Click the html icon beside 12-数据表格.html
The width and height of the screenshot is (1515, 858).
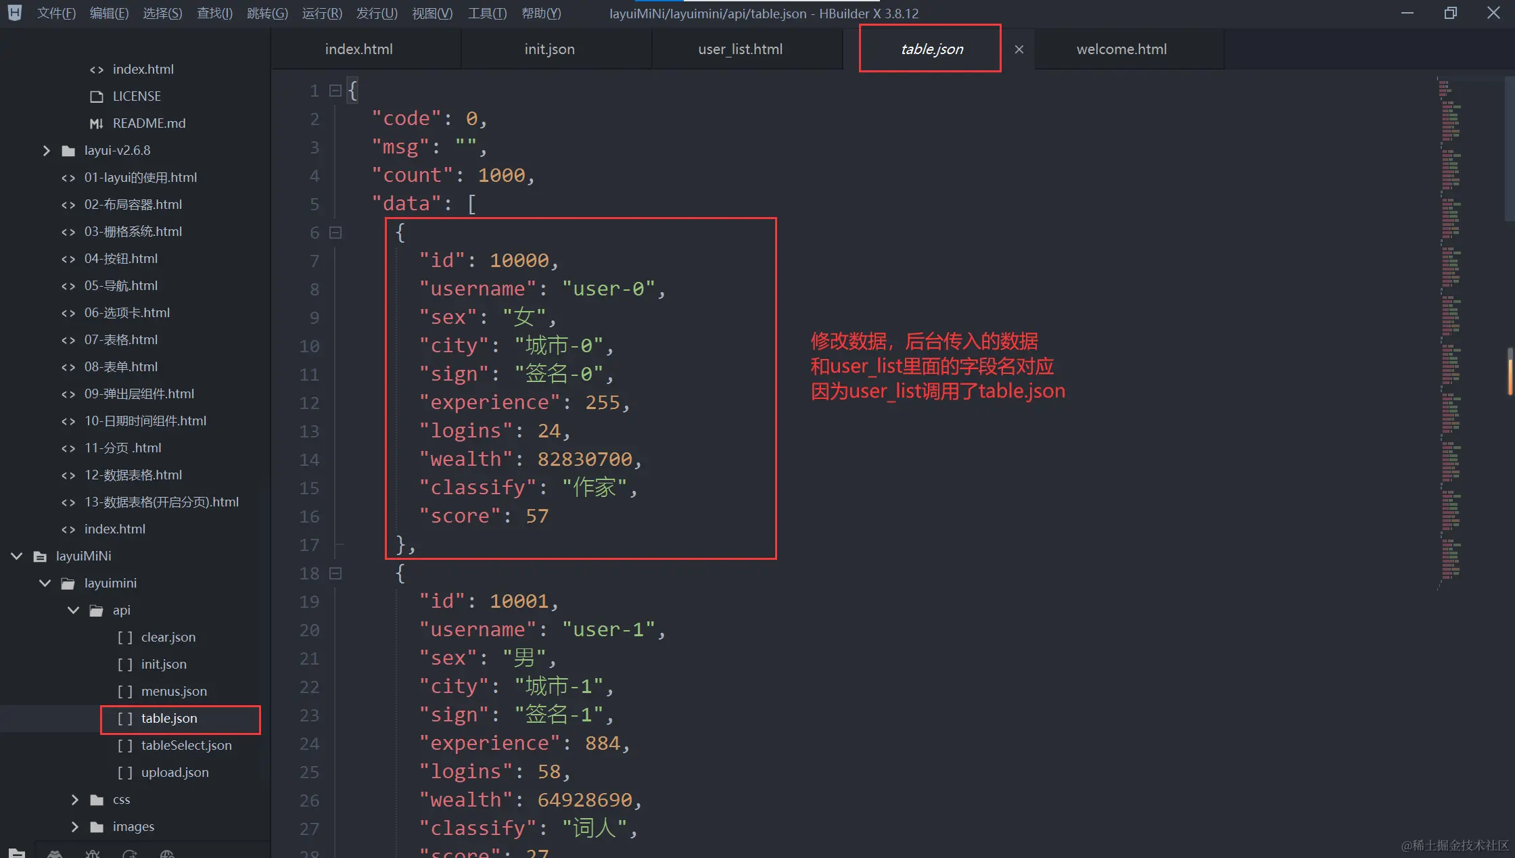(x=68, y=475)
